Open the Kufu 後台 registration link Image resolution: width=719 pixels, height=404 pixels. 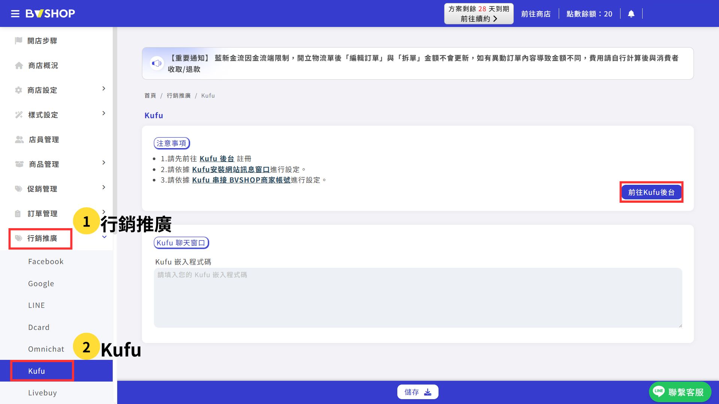click(217, 159)
